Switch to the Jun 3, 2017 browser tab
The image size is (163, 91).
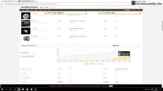click(26, 1)
